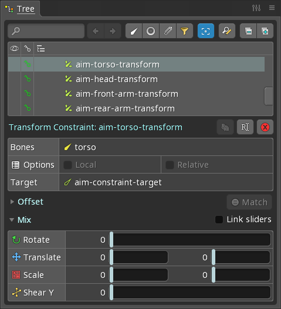Enable the Link sliders checkbox
This screenshot has width=281, height=309.
pyautogui.click(x=219, y=219)
